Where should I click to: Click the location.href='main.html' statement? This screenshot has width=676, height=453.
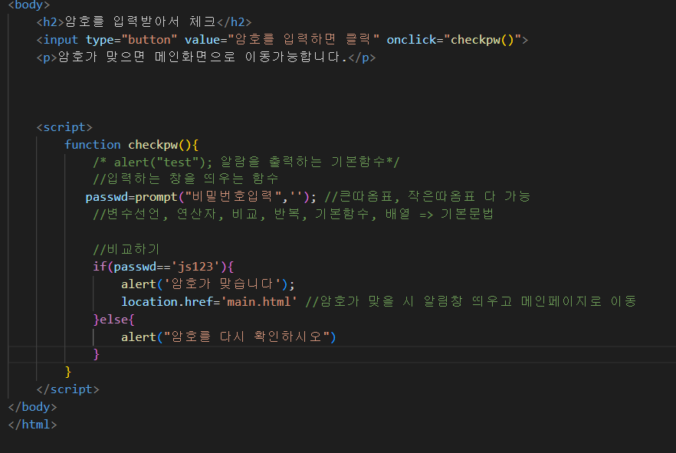pos(208,302)
